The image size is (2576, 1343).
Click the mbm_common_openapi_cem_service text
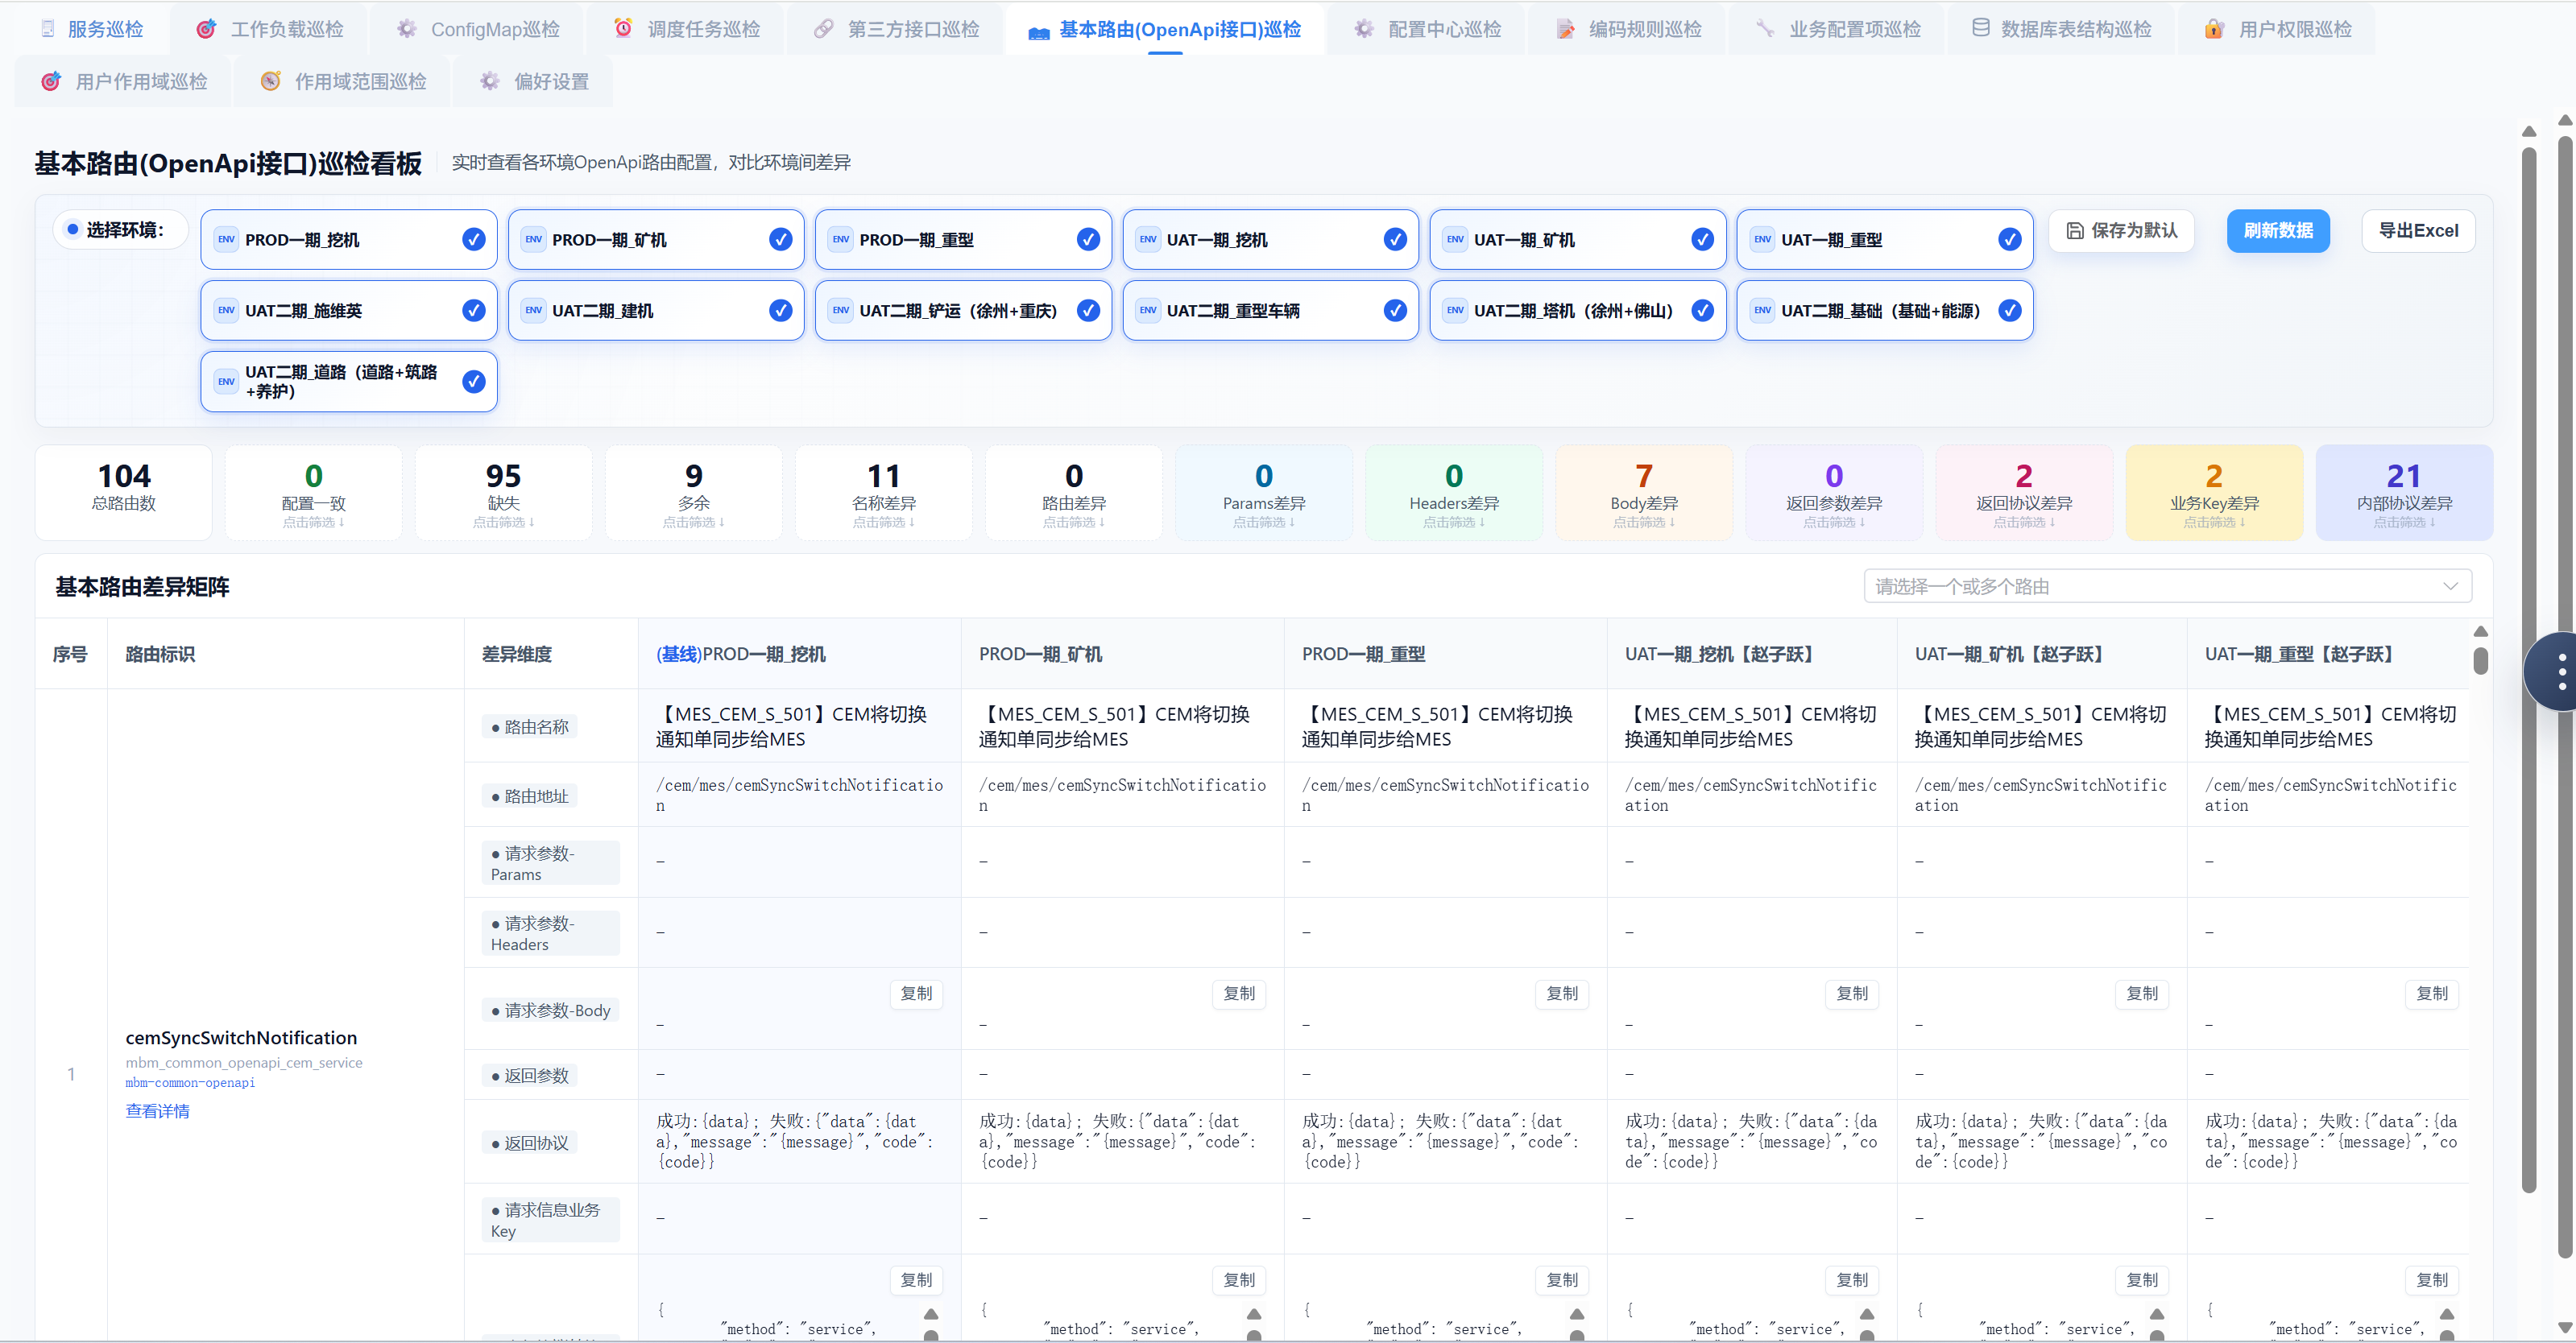coord(244,1063)
